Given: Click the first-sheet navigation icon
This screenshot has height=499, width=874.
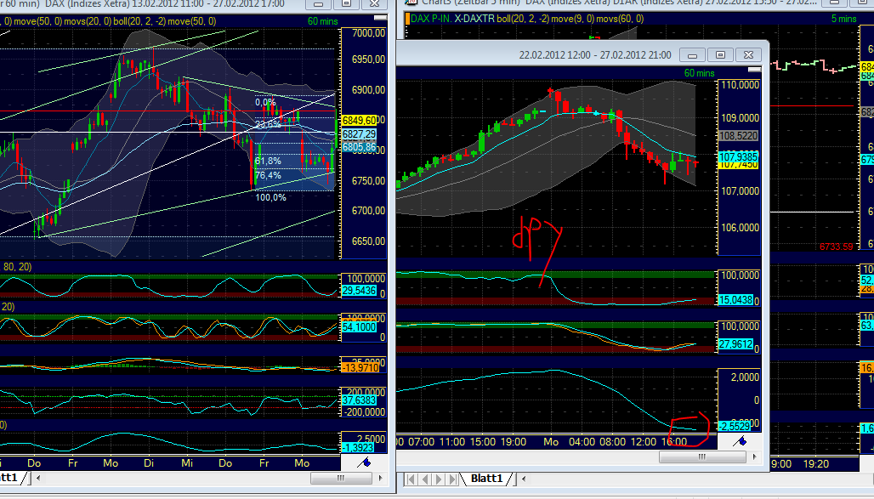Looking at the screenshot, I should pyautogui.click(x=411, y=479).
